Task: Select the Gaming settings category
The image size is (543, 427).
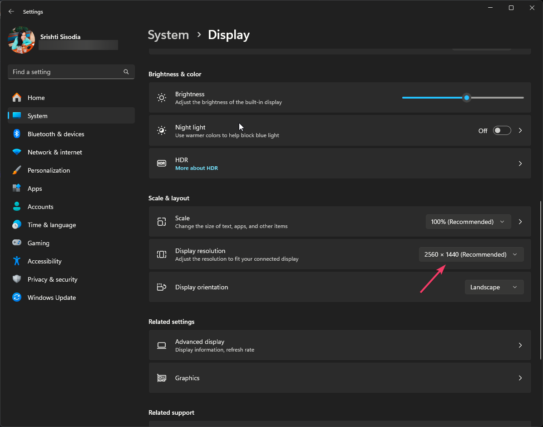Action: tap(71, 243)
